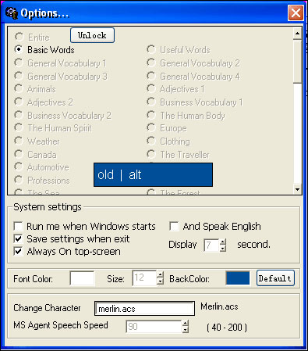Close the Options window

(296, 13)
